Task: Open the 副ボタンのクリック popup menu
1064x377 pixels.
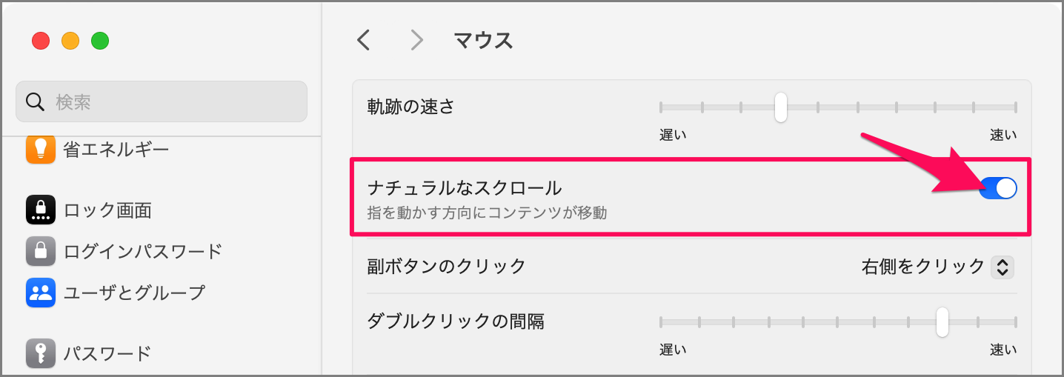Action: click(937, 267)
